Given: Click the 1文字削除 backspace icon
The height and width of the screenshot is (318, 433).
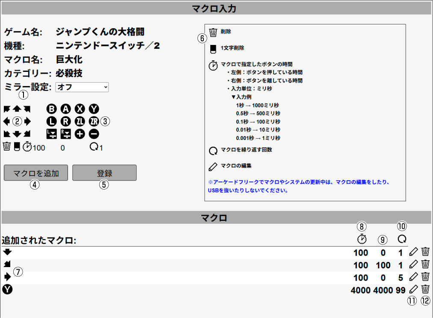Looking at the screenshot, I should (x=17, y=147).
